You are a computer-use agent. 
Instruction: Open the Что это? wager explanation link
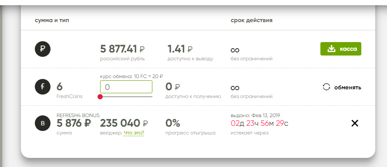click(x=134, y=133)
